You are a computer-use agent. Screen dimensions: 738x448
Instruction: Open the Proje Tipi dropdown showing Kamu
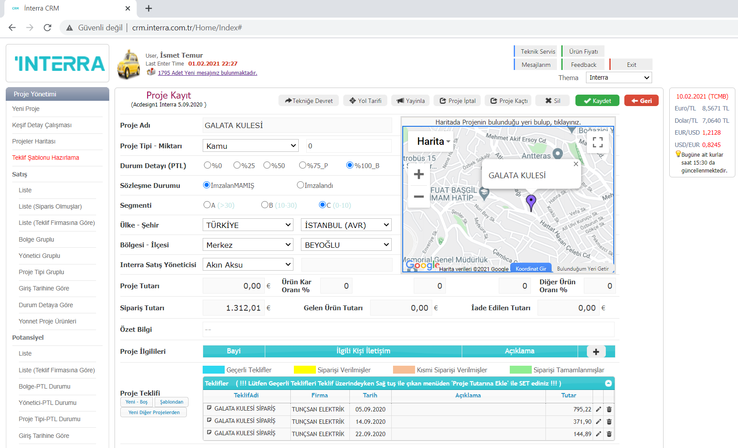[250, 146]
